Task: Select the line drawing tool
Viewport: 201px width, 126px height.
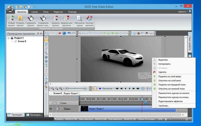Action: click(x=46, y=53)
